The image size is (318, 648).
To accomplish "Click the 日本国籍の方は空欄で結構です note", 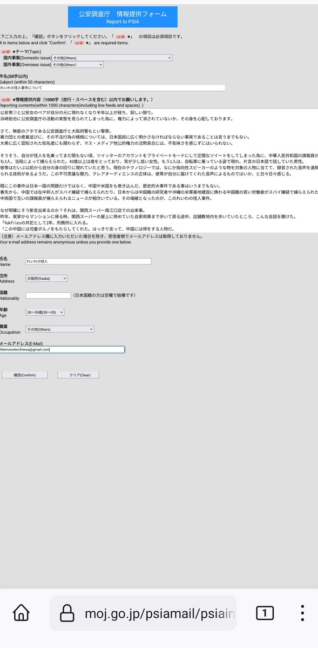I will coord(104,295).
